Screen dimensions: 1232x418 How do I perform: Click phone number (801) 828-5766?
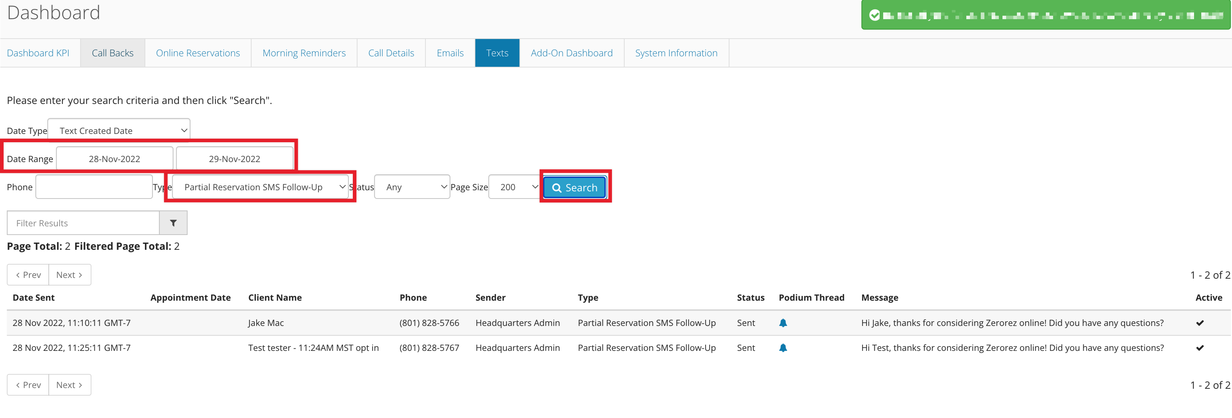pos(429,323)
